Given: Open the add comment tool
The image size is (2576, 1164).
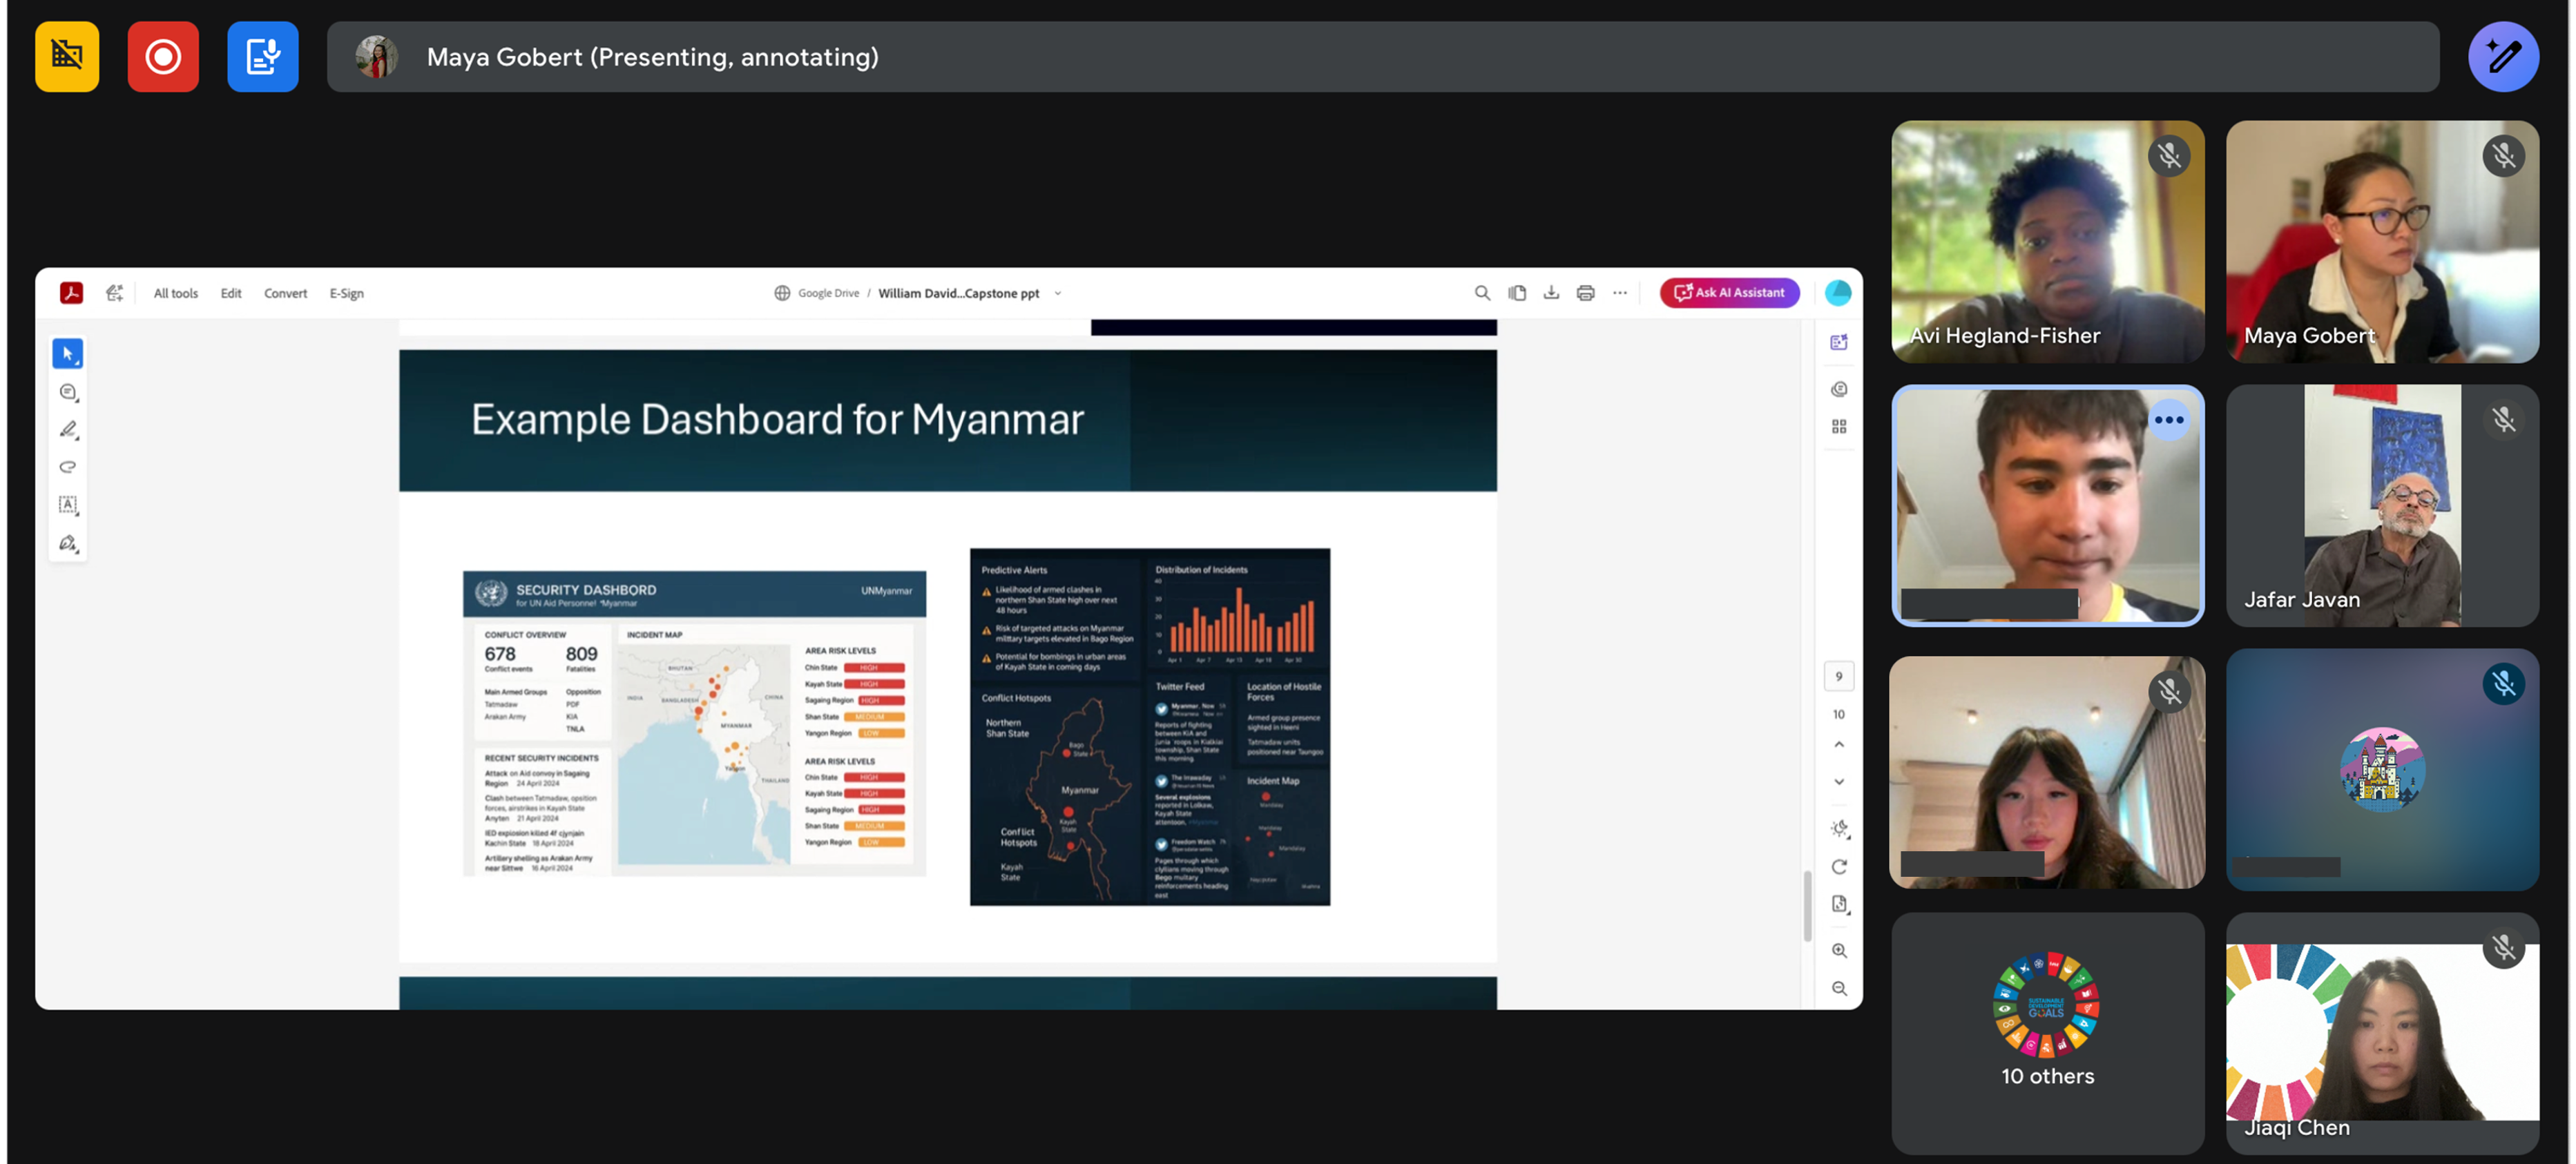Looking at the screenshot, I should coord(67,392).
